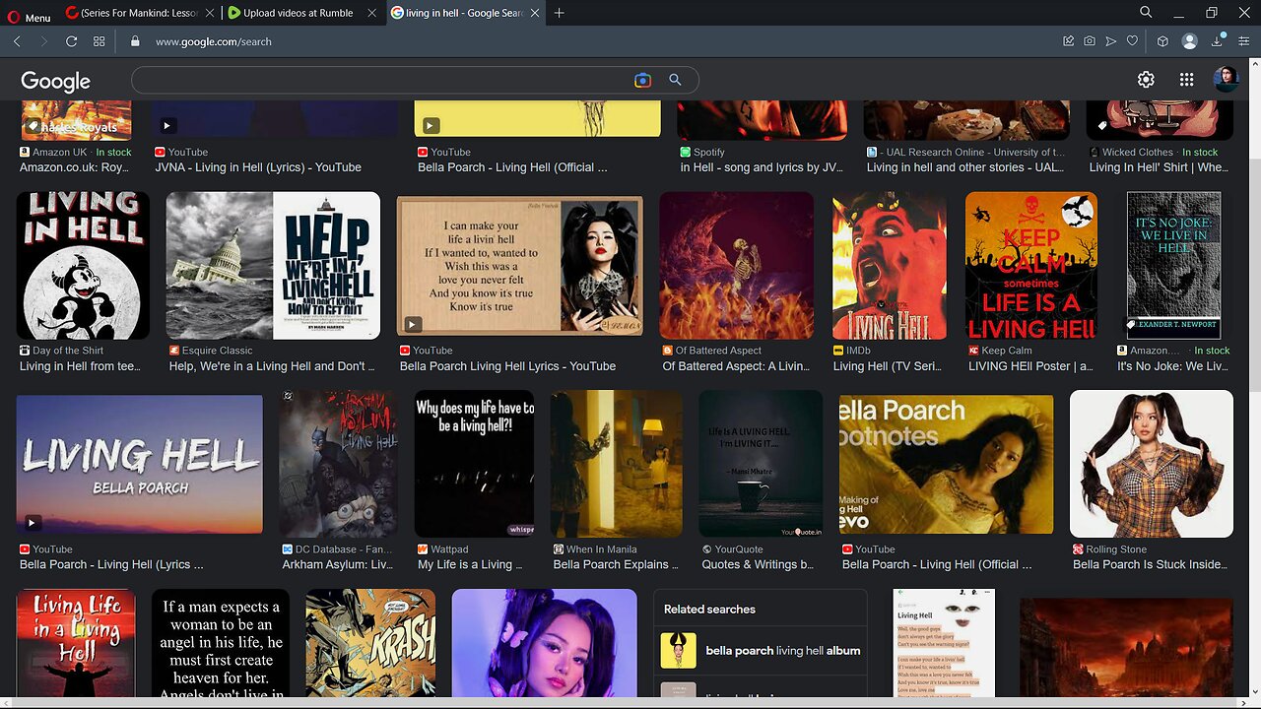
Task: Open 'Arkham Asylum: Liv...' DC Database link
Action: coord(338,565)
